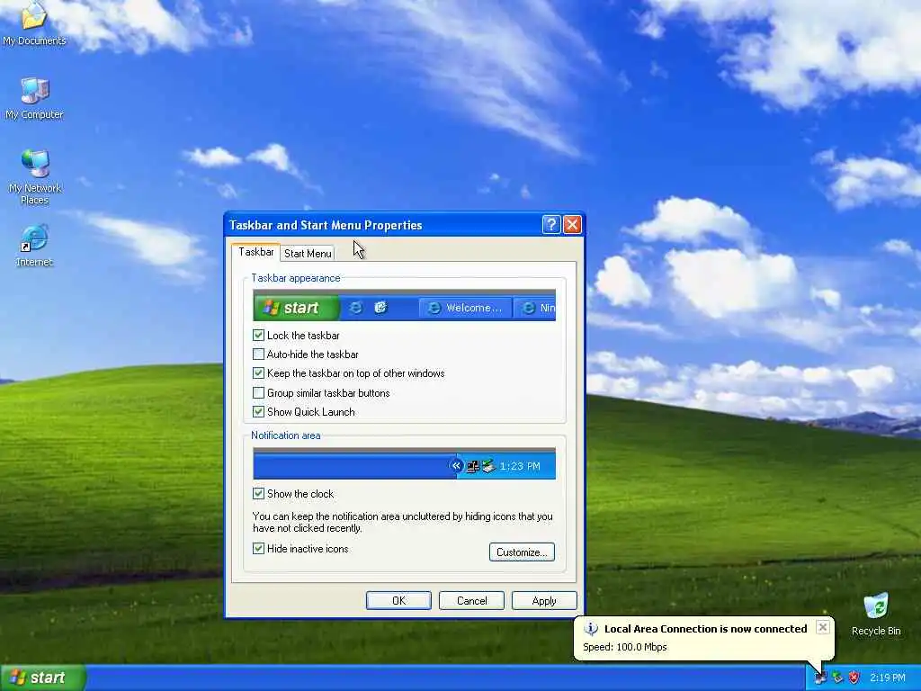Click OK in the properties dialog
Screen dimensions: 921x691
398,600
